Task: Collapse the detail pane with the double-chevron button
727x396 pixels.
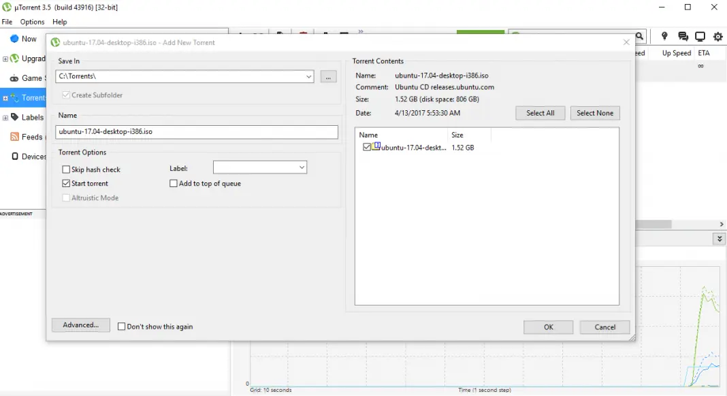Action: point(719,239)
